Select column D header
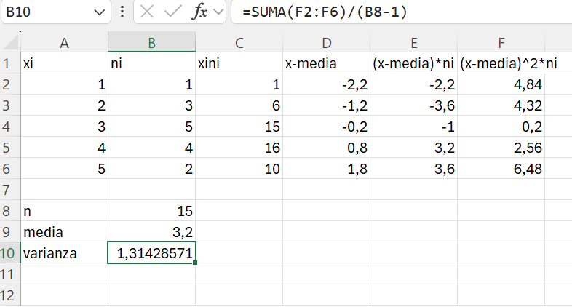Viewport: 572px width, 307px height. point(326,43)
